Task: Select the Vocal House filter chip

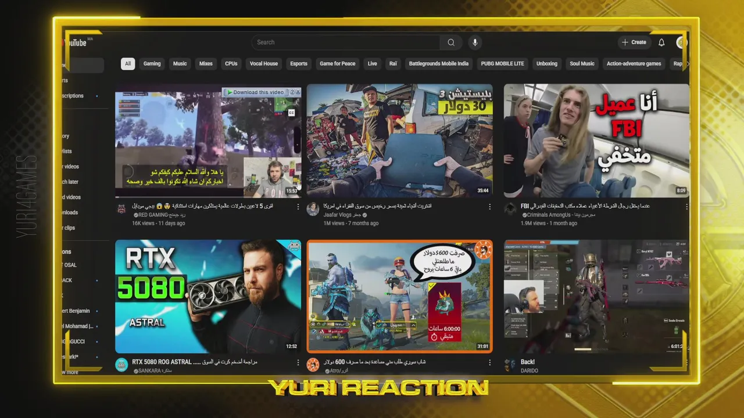Action: [x=264, y=64]
